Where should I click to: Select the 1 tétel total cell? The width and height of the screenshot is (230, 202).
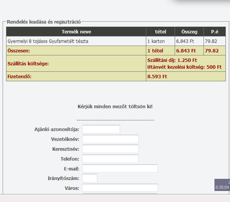click(155, 51)
